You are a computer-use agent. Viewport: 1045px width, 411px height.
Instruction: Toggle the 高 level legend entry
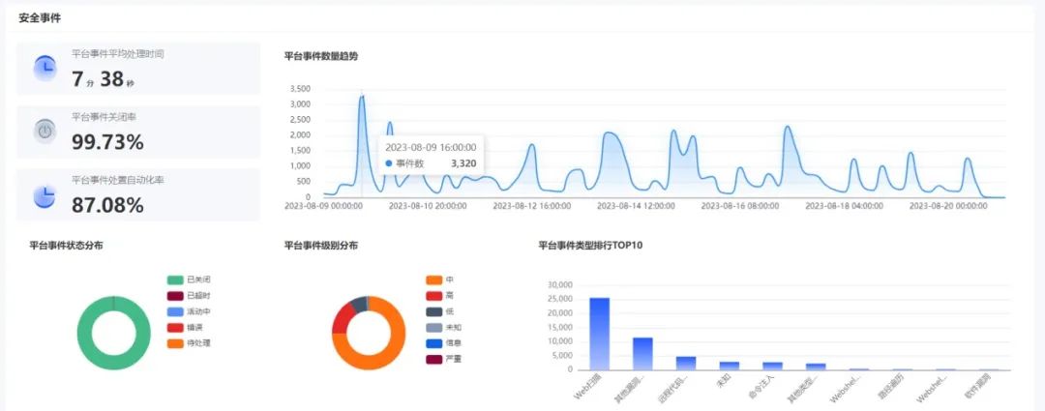pyautogui.click(x=433, y=296)
